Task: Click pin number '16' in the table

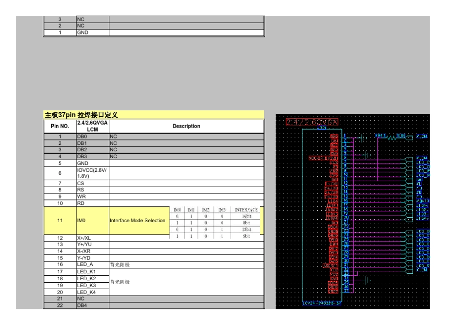Action: 60,265
